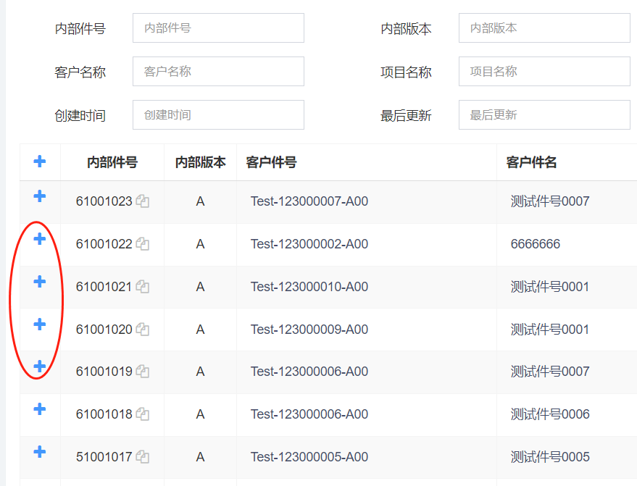Image resolution: width=637 pixels, height=486 pixels.
Task: Copy part number 61001020 to clipboard
Action: (x=143, y=330)
